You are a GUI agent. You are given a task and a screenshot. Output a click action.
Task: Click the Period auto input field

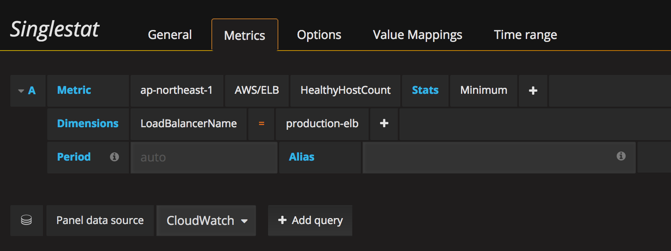[204, 157]
